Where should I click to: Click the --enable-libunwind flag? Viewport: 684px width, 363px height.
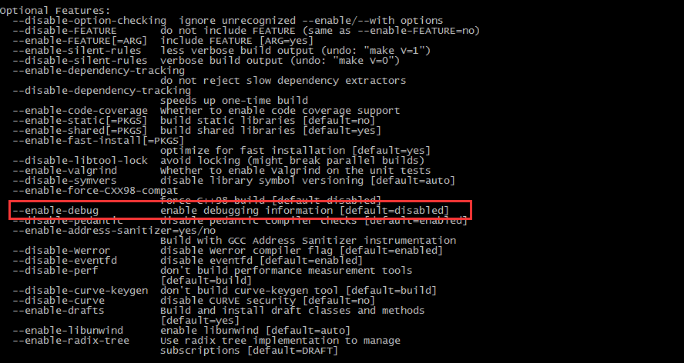(65, 330)
